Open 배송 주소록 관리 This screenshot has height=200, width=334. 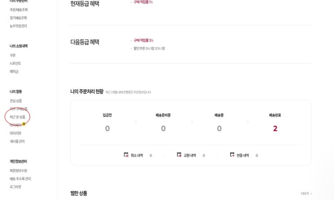click(20, 178)
